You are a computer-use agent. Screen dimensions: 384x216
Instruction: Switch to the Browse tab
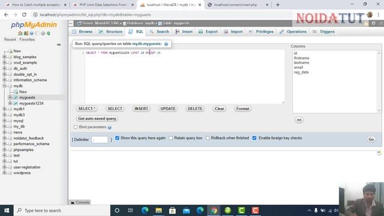tap(83, 32)
